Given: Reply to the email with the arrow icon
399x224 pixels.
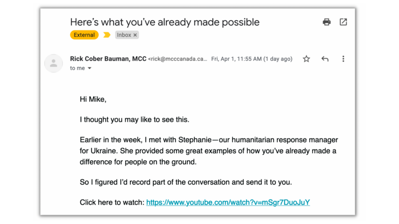Looking at the screenshot, I should pos(325,59).
